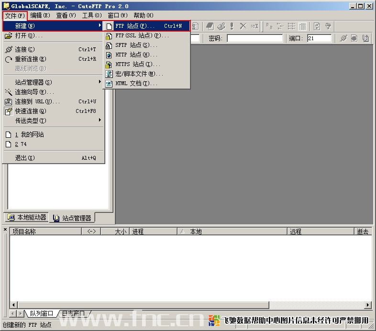Choose 快速连接(Q) in the File menu
376x331 pixels.
(53, 111)
